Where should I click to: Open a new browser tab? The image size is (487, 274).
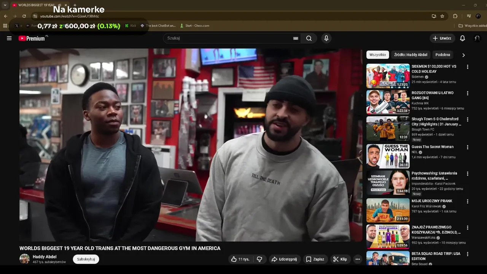(75, 5)
